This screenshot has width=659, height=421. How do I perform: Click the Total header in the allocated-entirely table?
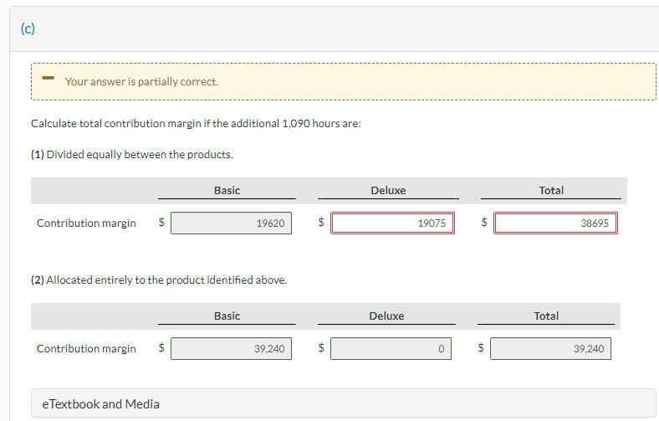tap(546, 316)
